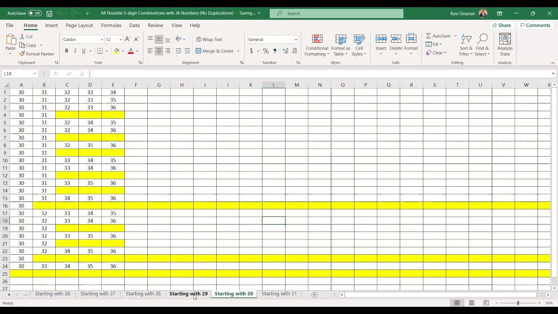Apply Accounting dollar format
Image resolution: width=558 pixels, height=314 pixels.
[252, 51]
